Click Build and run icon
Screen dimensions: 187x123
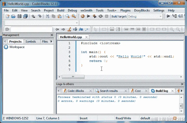point(95,16)
